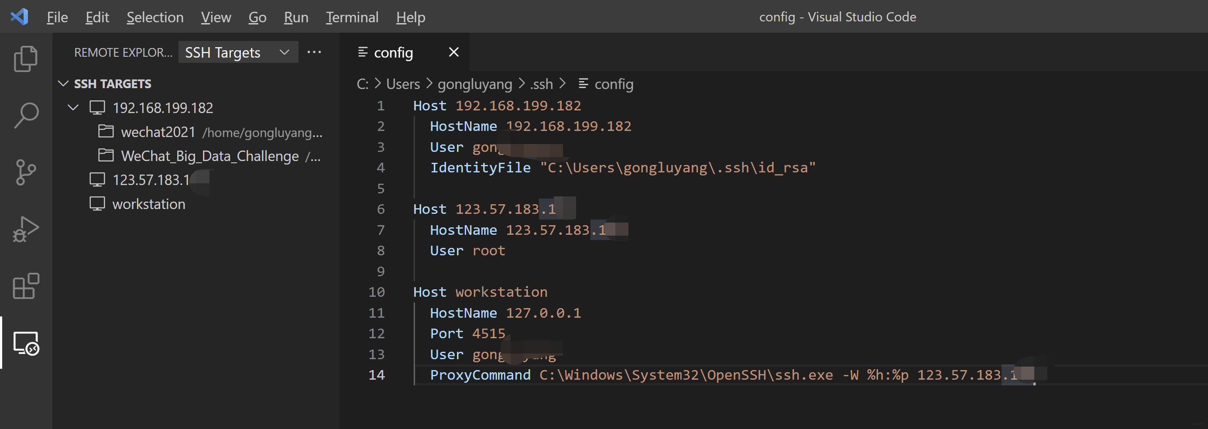Click the IdentityFile path string
The height and width of the screenshot is (429, 1208).
678,168
